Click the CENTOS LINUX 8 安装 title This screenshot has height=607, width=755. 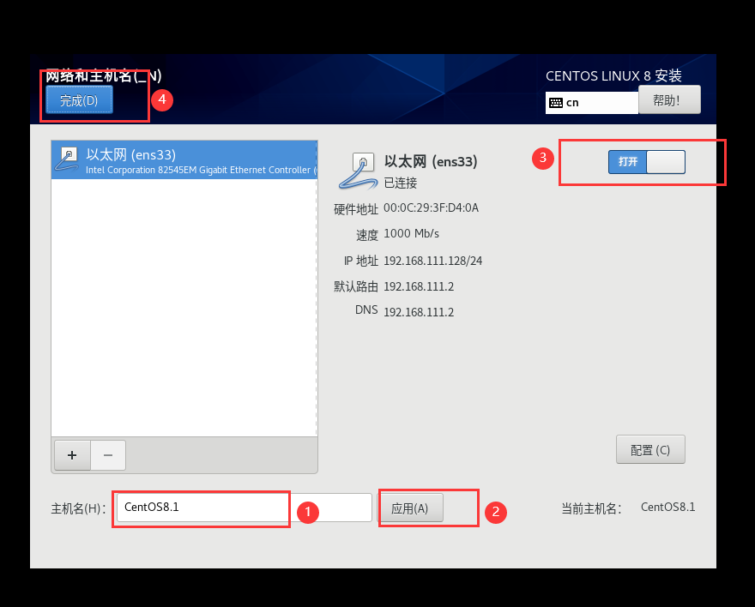[613, 75]
